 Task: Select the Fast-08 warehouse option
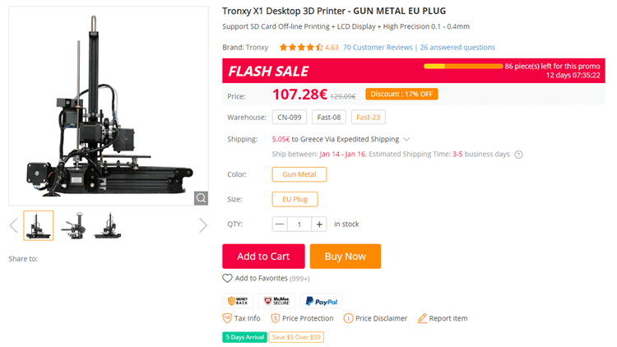coord(329,118)
